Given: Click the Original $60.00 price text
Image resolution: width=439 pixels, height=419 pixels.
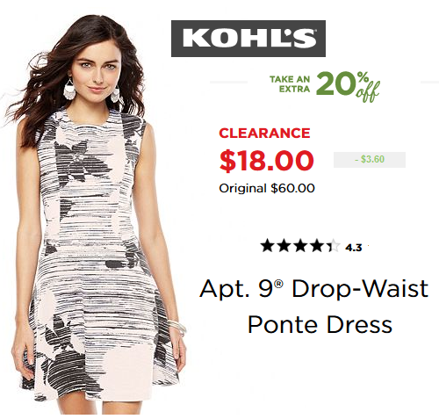Looking at the screenshot, I should click(267, 188).
